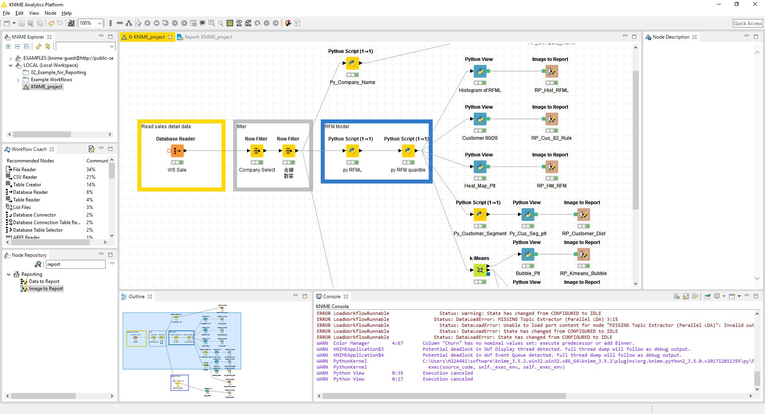
Task: Open the Node menu
Action: pos(50,13)
